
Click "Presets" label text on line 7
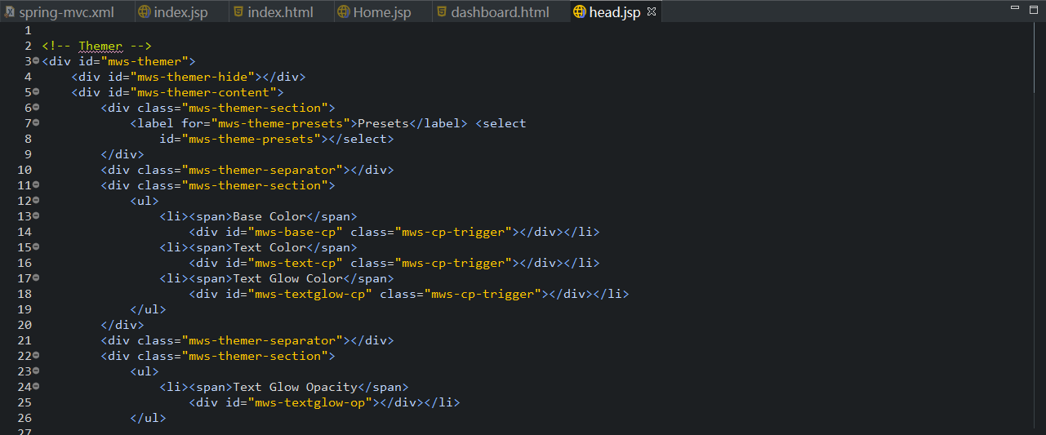[384, 123]
